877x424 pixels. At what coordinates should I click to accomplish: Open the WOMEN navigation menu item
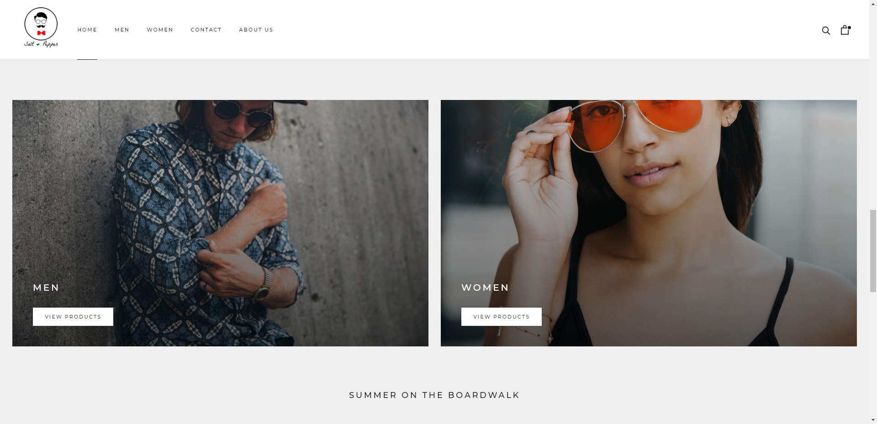(160, 30)
